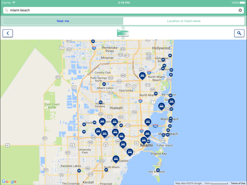Open Terms of Use link

pos(238,183)
